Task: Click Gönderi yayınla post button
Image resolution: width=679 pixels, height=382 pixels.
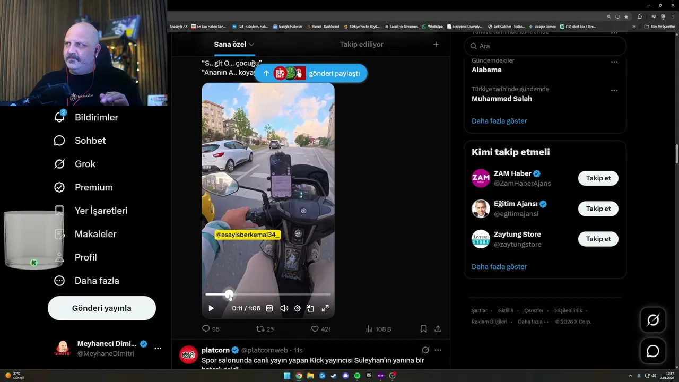Action: click(x=102, y=308)
